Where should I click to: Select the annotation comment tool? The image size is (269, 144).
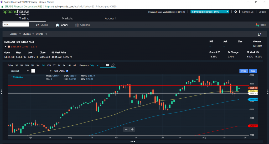click(x=108, y=65)
